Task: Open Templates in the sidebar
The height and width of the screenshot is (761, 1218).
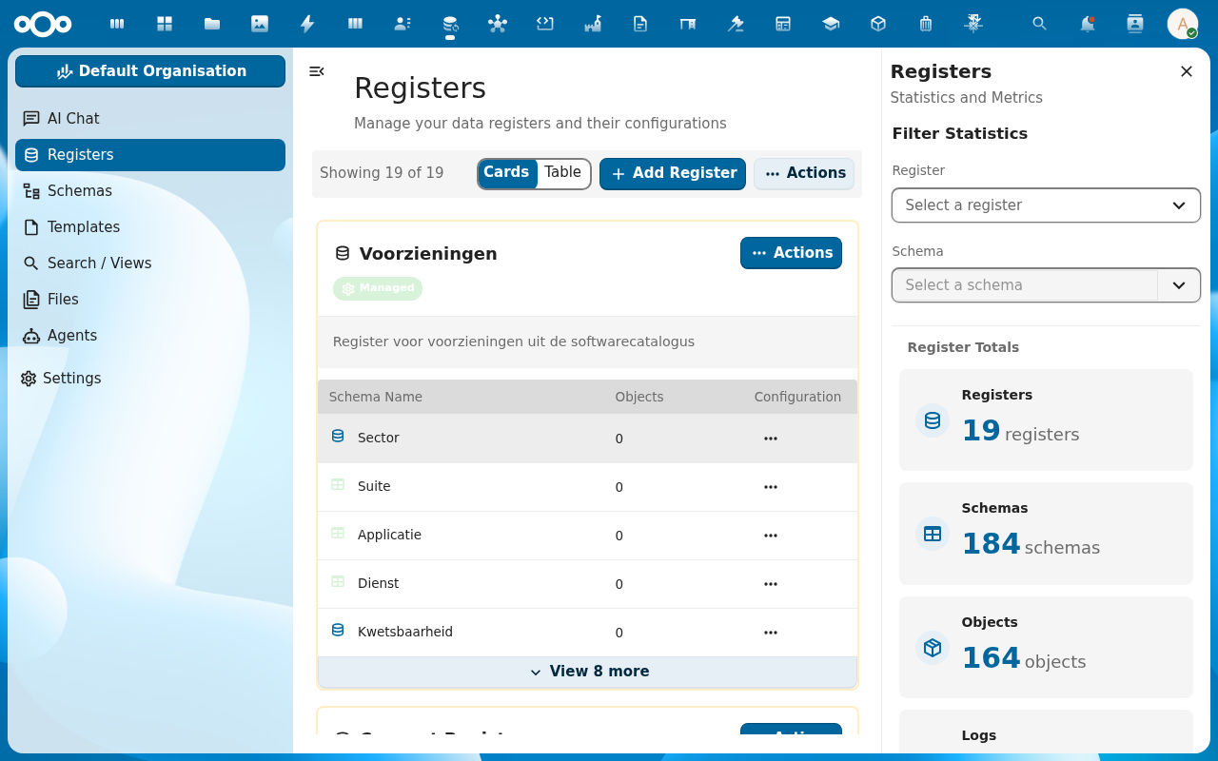Action: [150, 227]
